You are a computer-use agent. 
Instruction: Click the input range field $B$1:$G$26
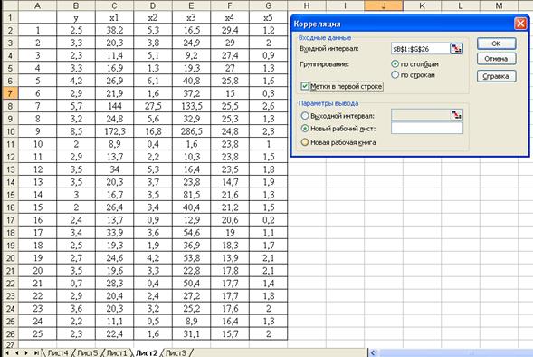(420, 49)
